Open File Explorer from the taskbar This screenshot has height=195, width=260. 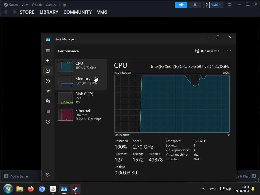(19, 189)
